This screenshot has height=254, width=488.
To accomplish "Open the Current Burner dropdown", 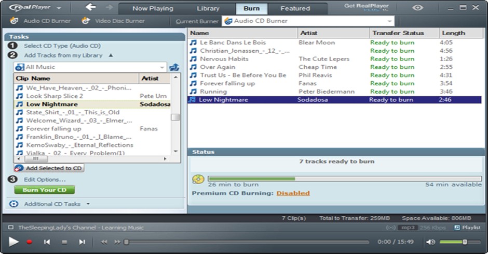I will 389,21.
